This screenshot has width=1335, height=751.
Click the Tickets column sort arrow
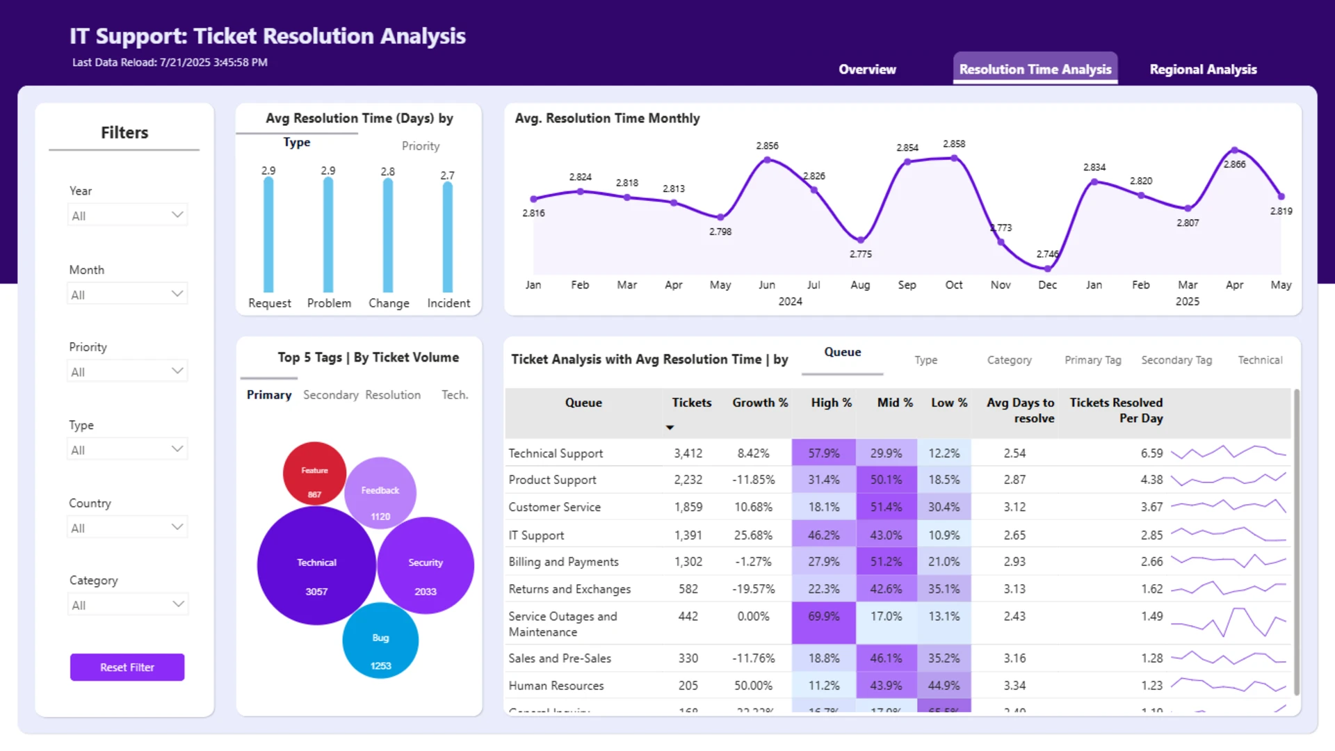tap(670, 428)
